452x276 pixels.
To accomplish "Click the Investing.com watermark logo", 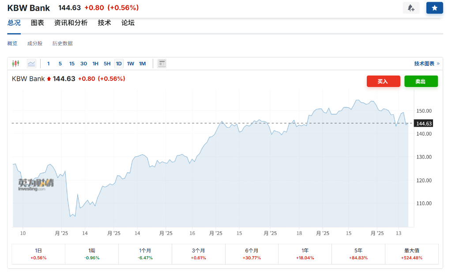I will tap(36, 185).
